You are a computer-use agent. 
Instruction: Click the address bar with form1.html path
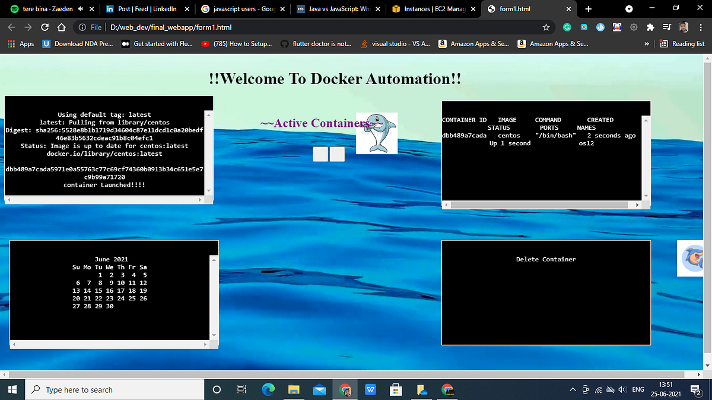314,27
